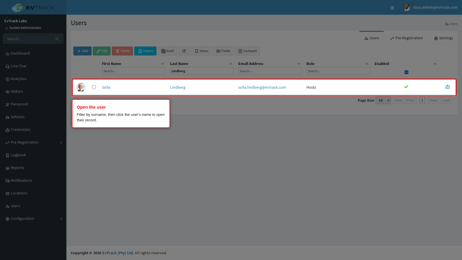Toggle the Enabled filter checkbox
This screenshot has height=260, width=462.
(406, 72)
